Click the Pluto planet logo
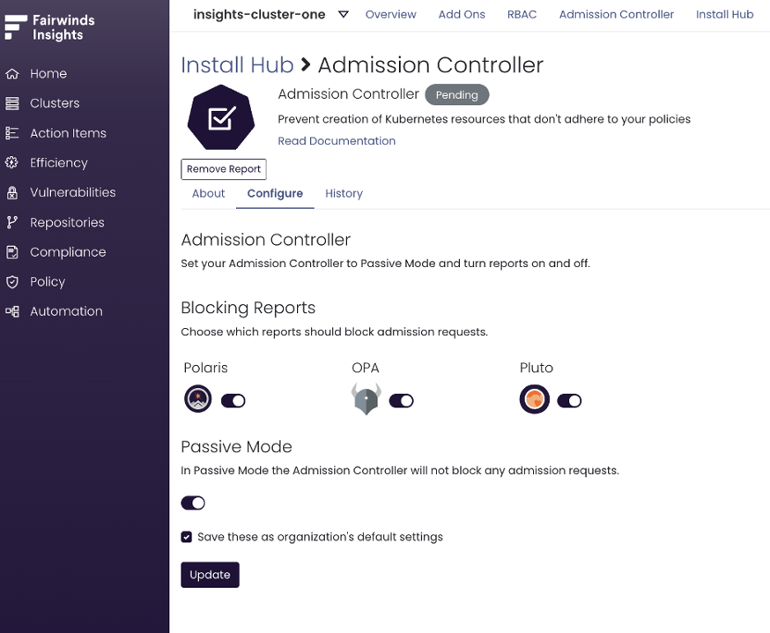 click(x=534, y=399)
